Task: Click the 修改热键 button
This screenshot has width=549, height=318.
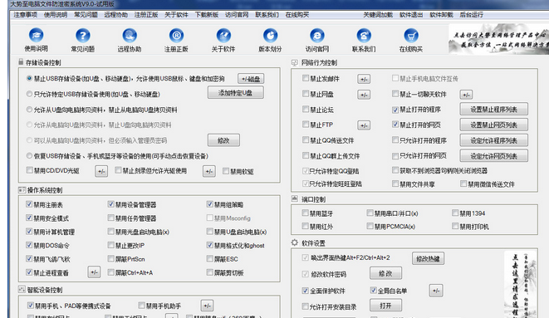Action: [428, 258]
